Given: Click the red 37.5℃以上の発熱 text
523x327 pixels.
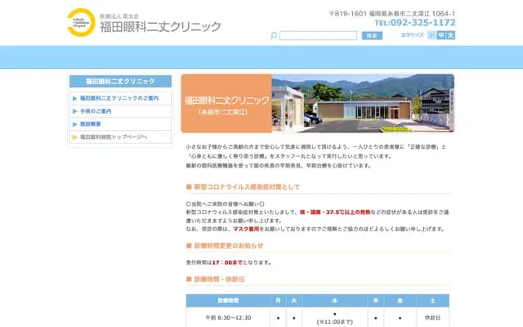Looking at the screenshot, I should pos(348,213).
